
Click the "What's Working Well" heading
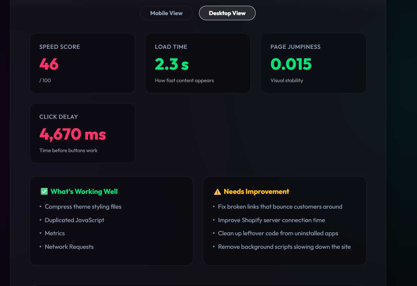[x=84, y=192]
